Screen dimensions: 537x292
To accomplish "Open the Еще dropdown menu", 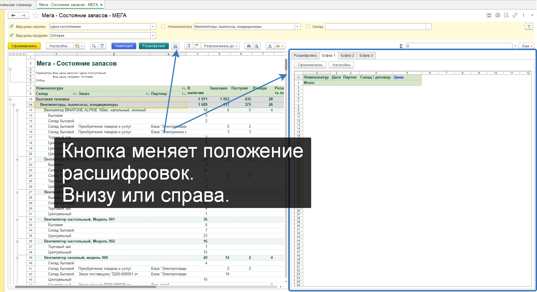I will tap(527, 46).
